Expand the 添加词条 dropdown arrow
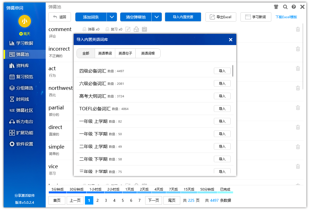The width and height of the screenshot is (310, 211). [112, 17]
